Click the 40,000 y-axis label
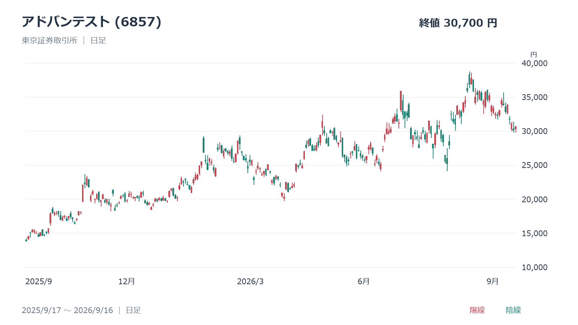The image size is (578, 325). (x=534, y=63)
